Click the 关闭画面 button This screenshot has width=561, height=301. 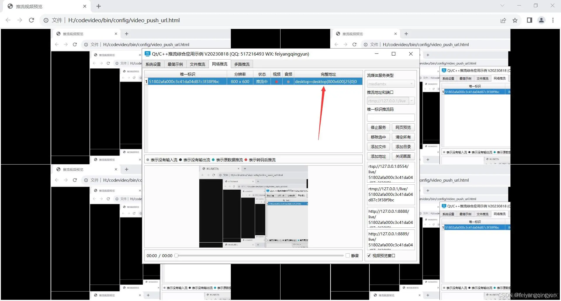(403, 156)
